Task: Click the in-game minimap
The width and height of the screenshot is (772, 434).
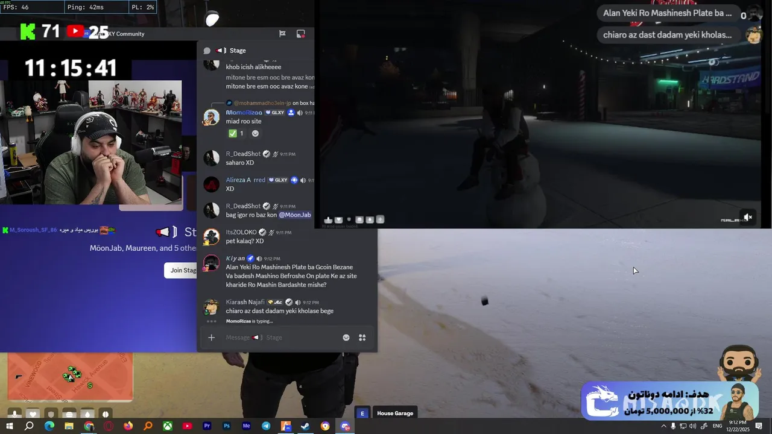Action: (70, 377)
